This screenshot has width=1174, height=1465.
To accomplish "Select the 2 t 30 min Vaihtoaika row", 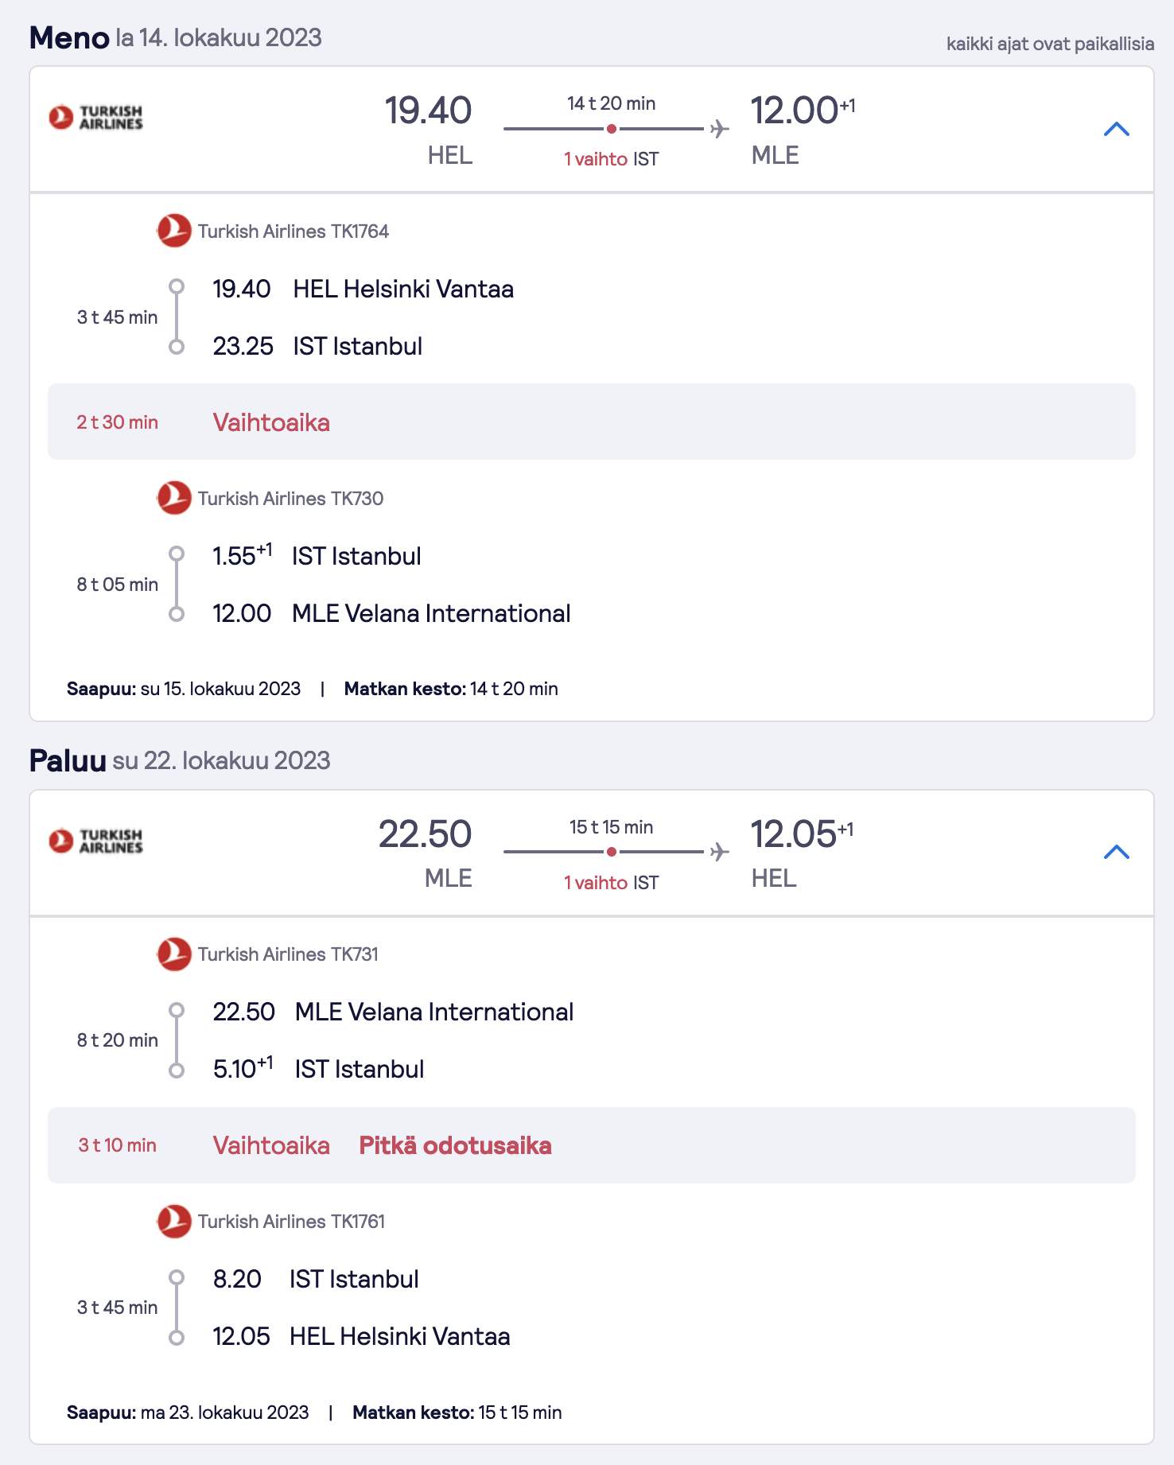I will coord(591,422).
